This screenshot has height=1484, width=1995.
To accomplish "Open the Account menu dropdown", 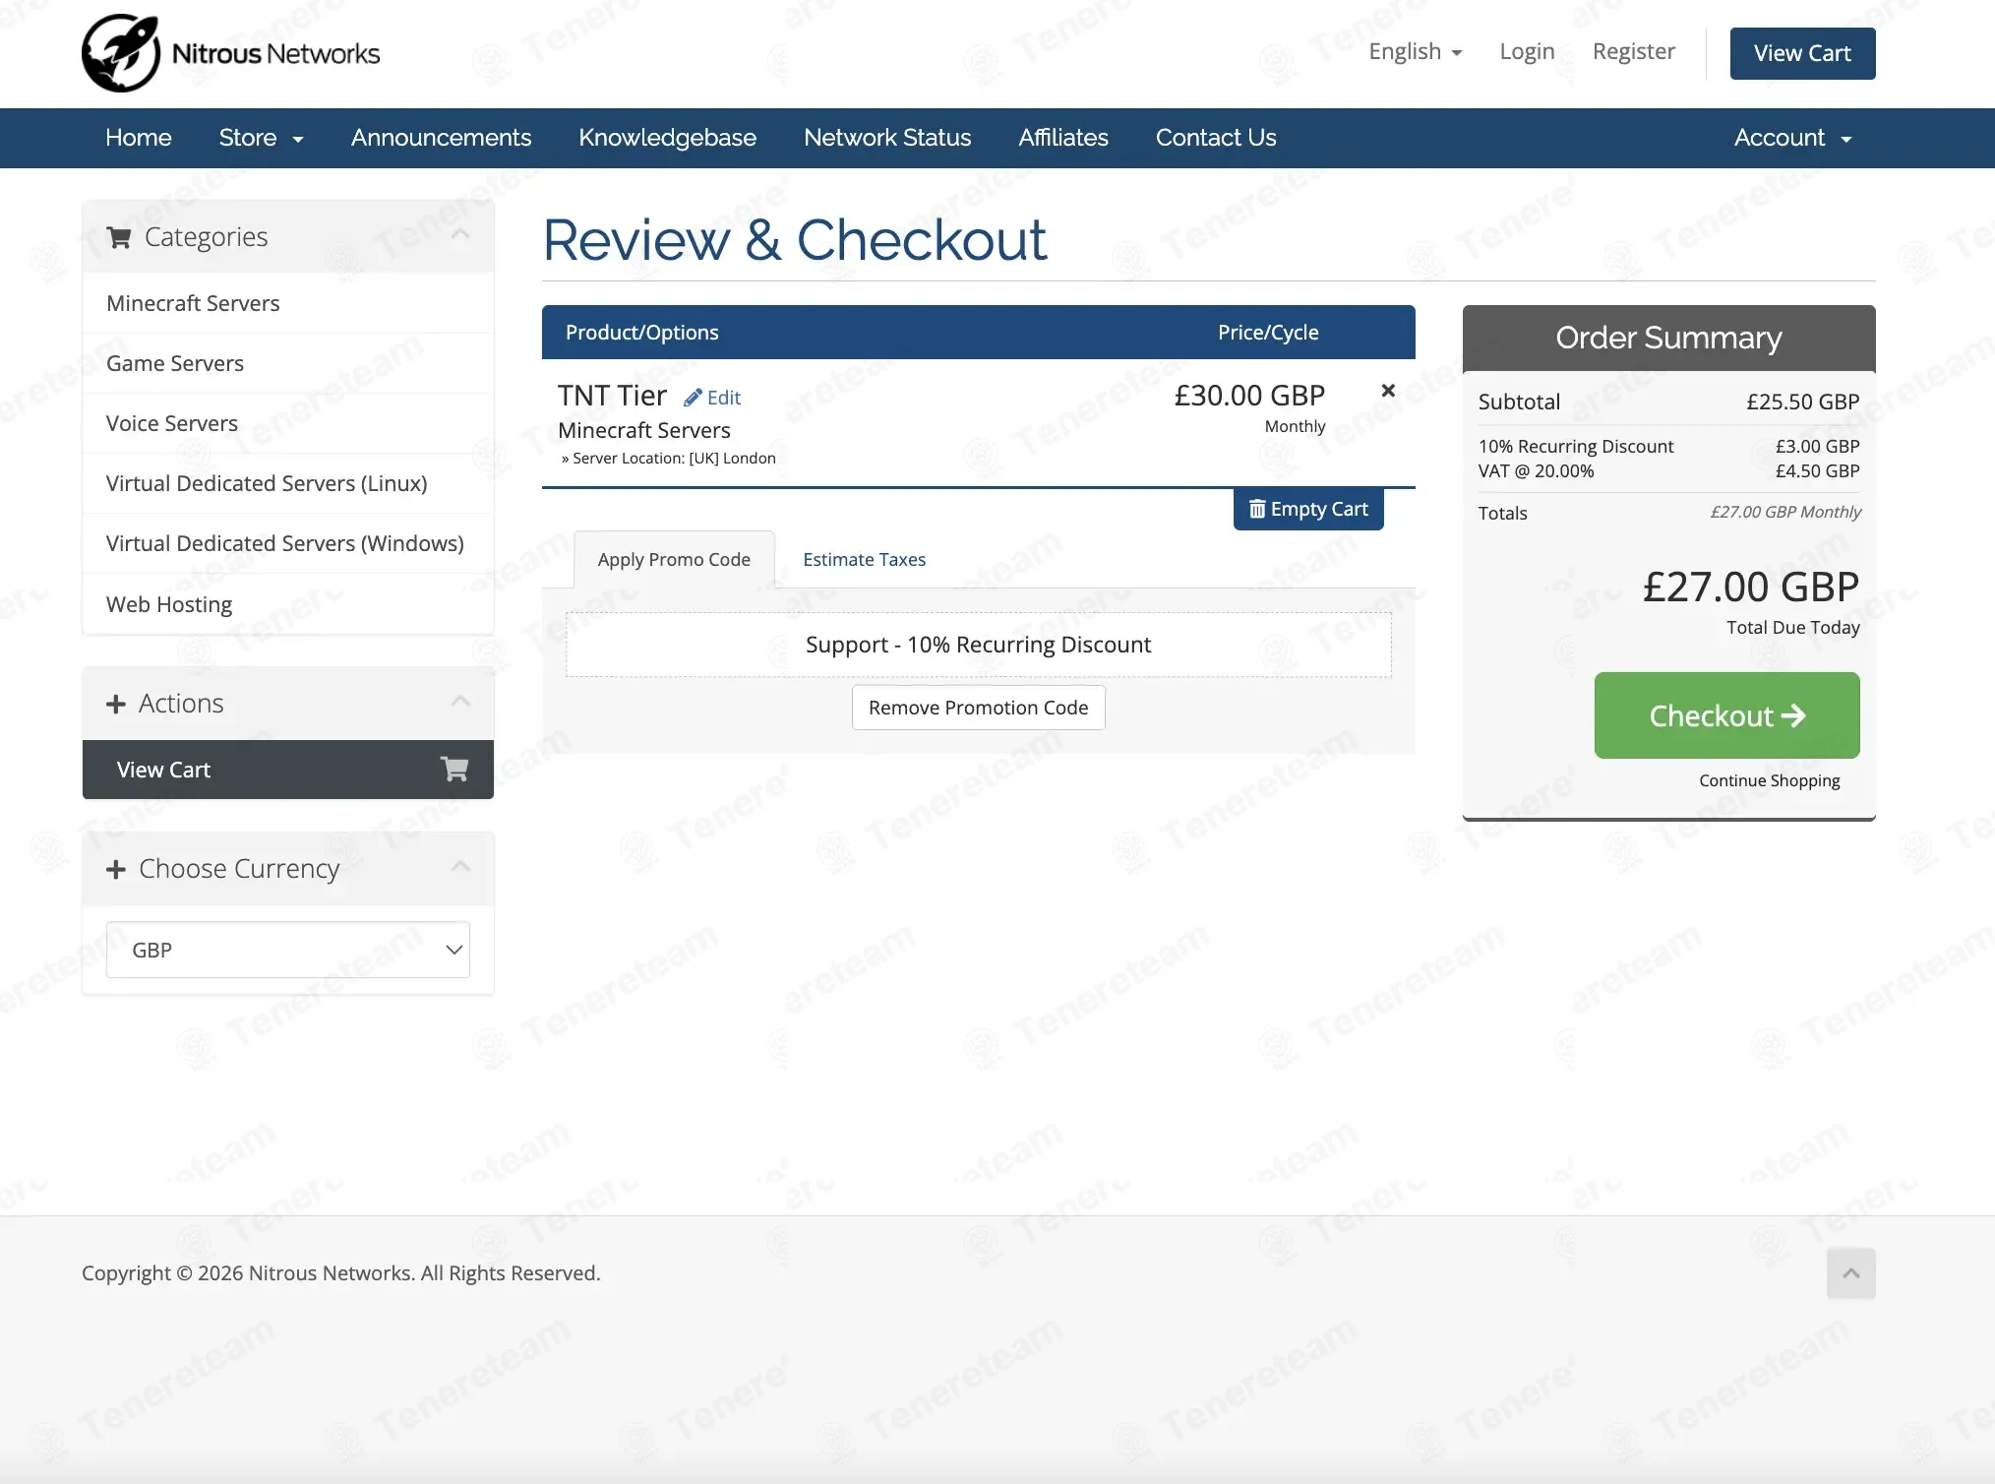I will click(x=1792, y=138).
